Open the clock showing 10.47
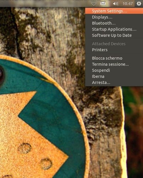 click(128, 4)
